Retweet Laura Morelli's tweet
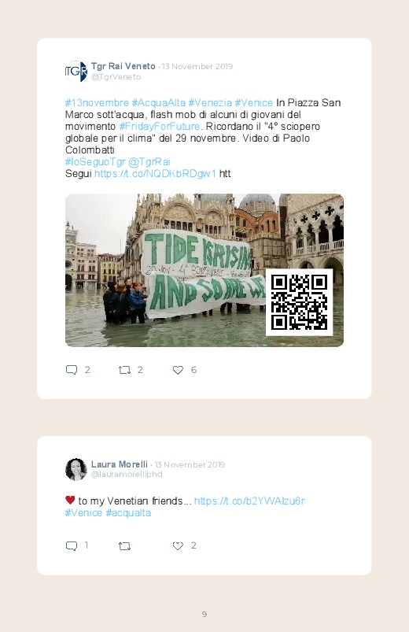Viewport: 409px width, 632px height. click(x=124, y=545)
